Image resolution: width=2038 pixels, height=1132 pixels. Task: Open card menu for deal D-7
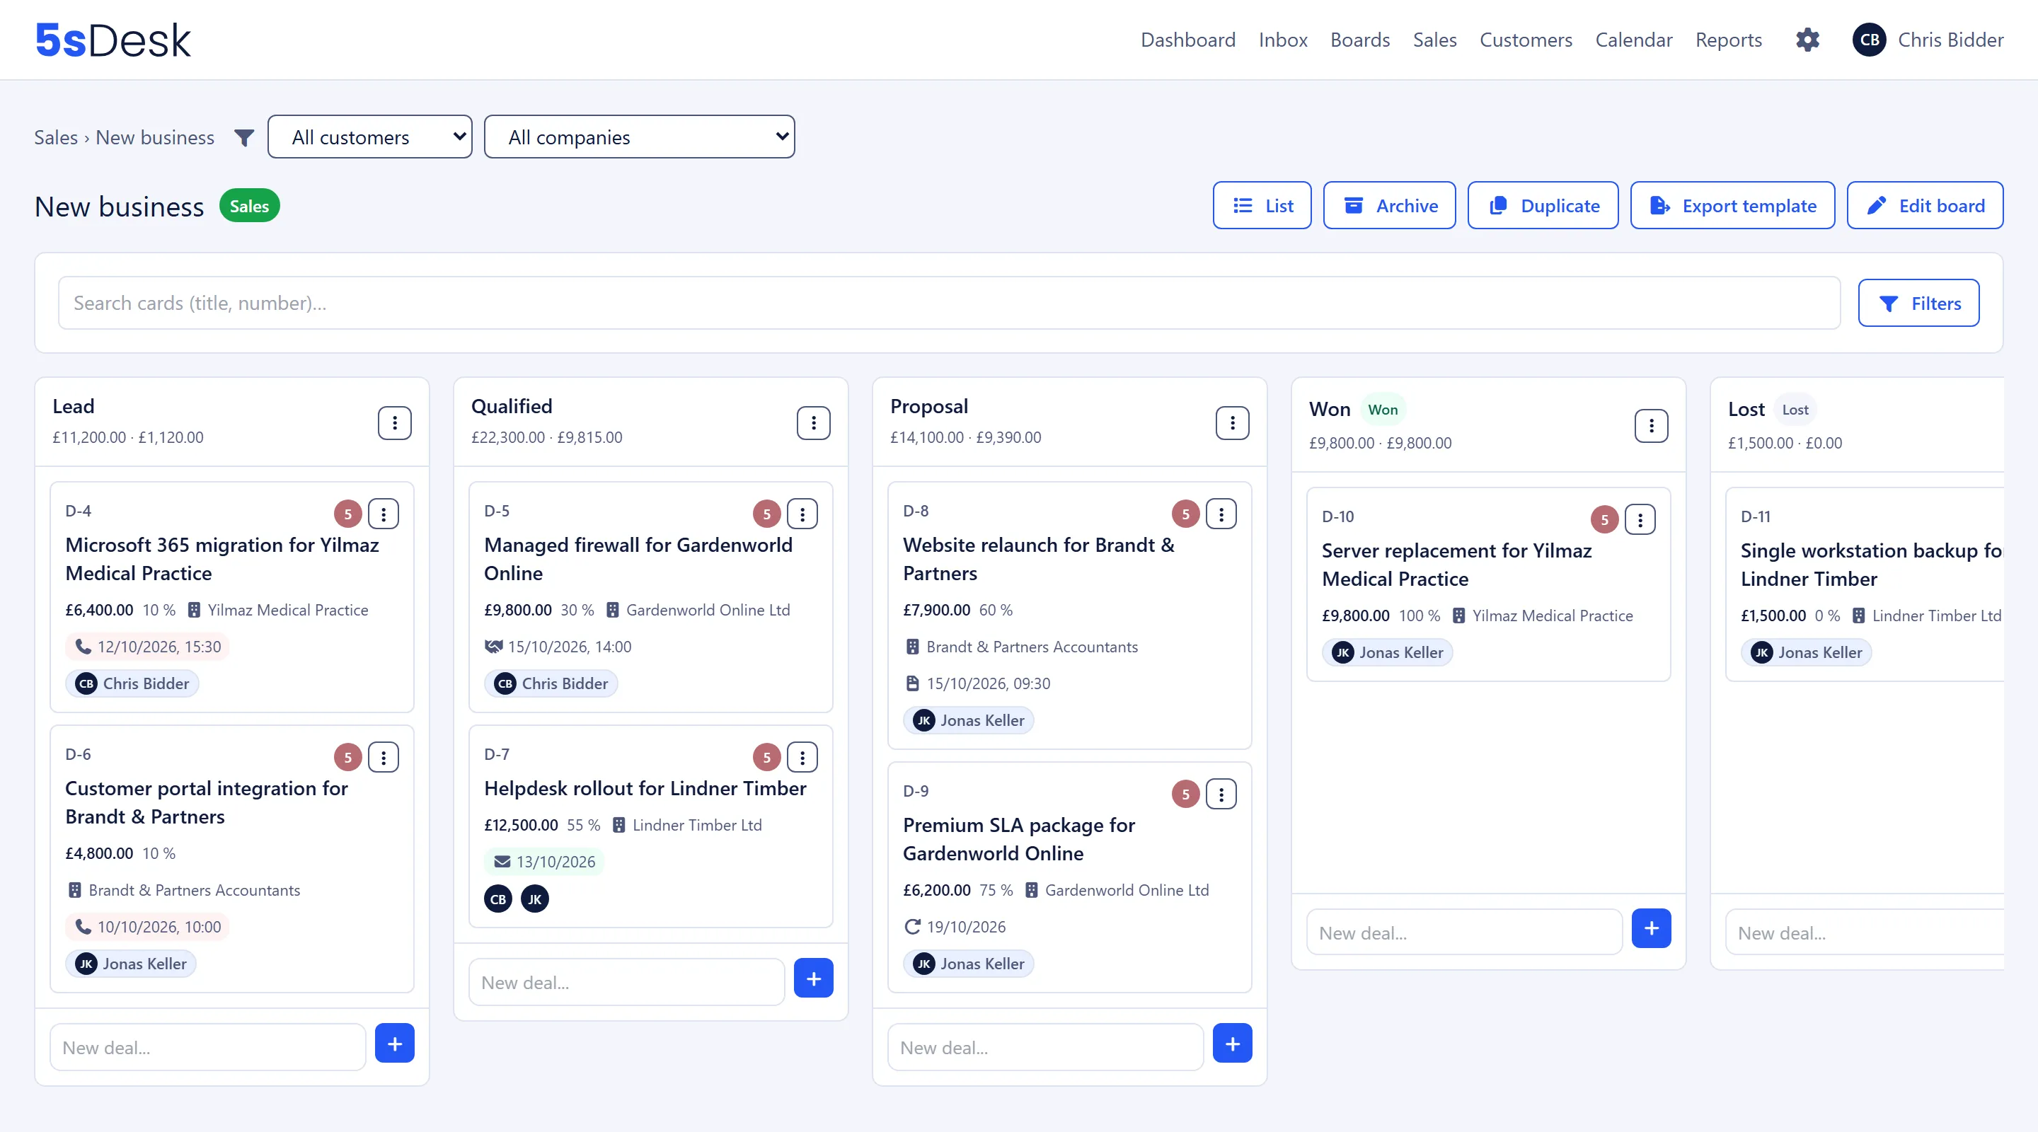click(x=802, y=757)
